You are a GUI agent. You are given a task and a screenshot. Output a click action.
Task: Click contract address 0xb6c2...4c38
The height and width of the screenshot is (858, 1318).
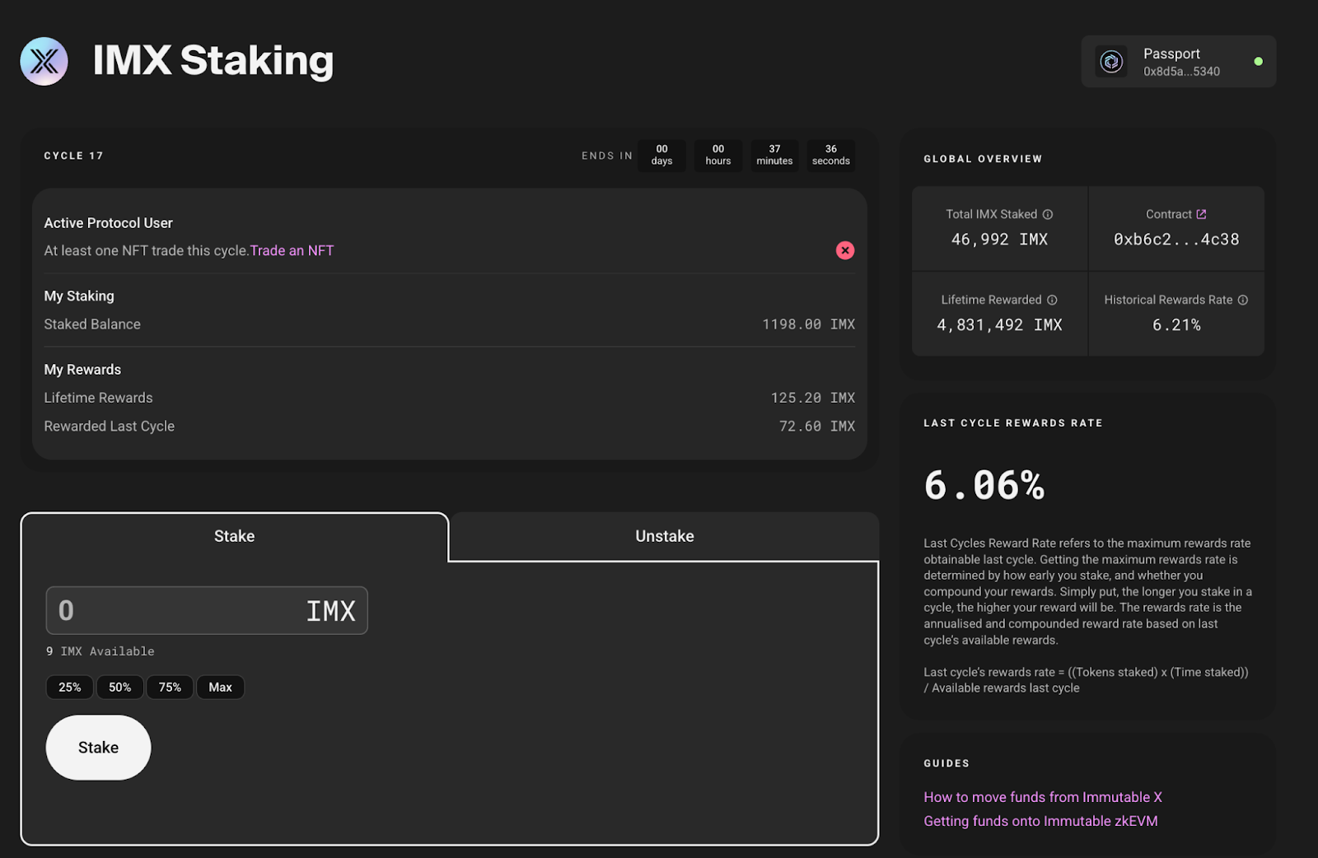(x=1176, y=240)
